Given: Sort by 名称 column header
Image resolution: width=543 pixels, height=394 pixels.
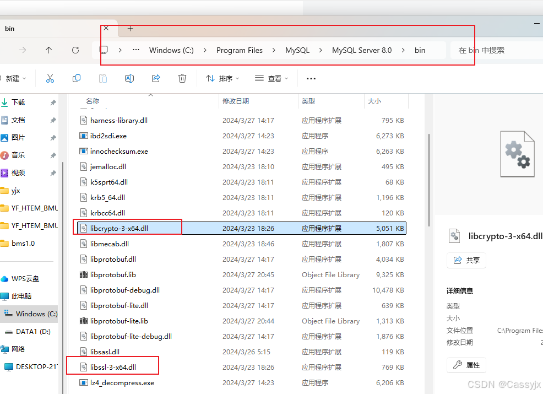Looking at the screenshot, I should click(x=93, y=101).
